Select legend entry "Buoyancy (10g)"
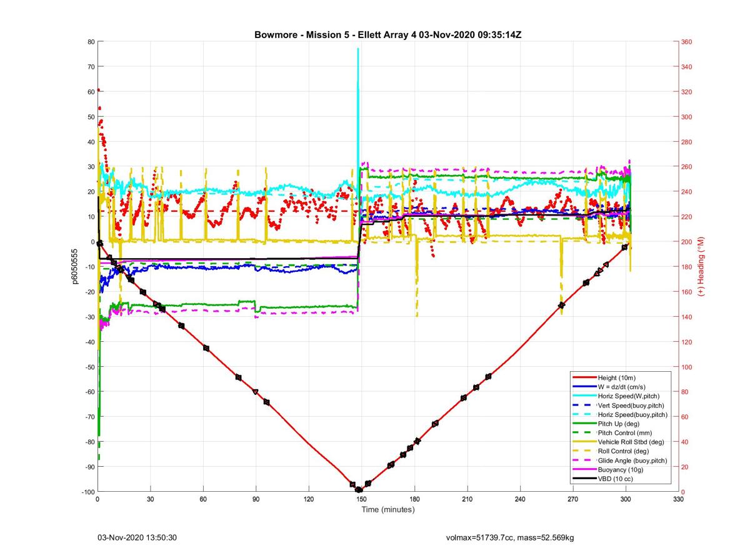Image resolution: width=750 pixels, height=553 pixels. [x=621, y=469]
